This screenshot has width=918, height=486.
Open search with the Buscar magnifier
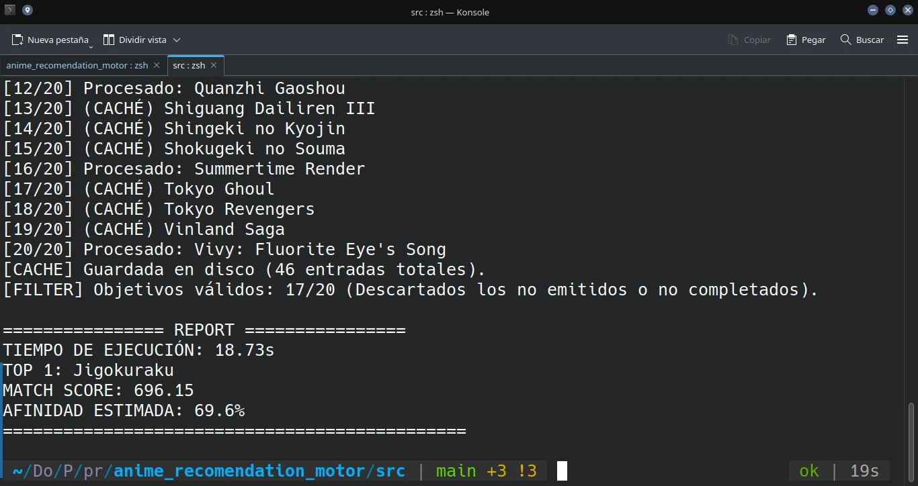(846, 40)
